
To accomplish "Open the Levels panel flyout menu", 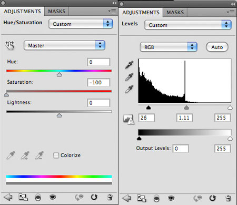I will (231, 12).
